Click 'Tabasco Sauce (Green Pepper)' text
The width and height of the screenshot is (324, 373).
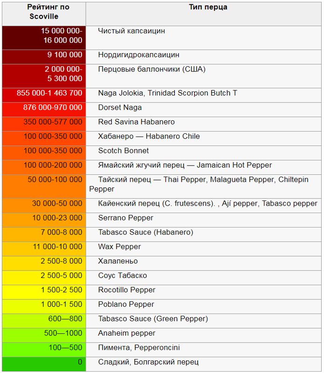click(x=153, y=319)
